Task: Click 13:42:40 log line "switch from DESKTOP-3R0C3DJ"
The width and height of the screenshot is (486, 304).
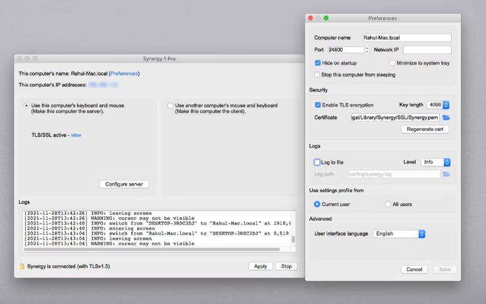Action: [x=157, y=224]
